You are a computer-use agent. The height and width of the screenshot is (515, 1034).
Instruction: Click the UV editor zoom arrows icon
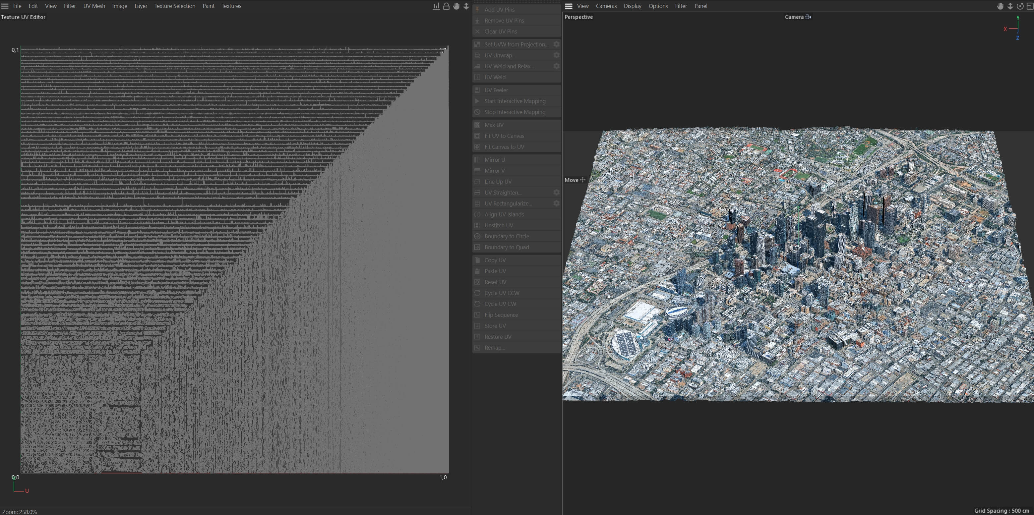tap(466, 6)
